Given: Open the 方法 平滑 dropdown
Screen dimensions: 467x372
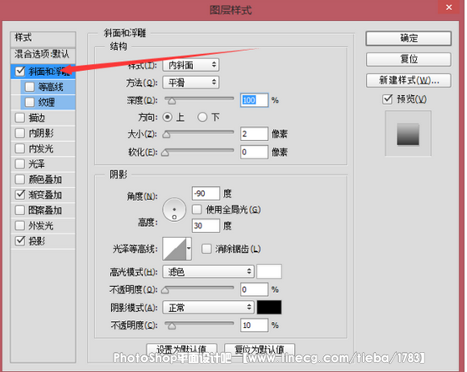Looking at the screenshot, I should click(191, 83).
